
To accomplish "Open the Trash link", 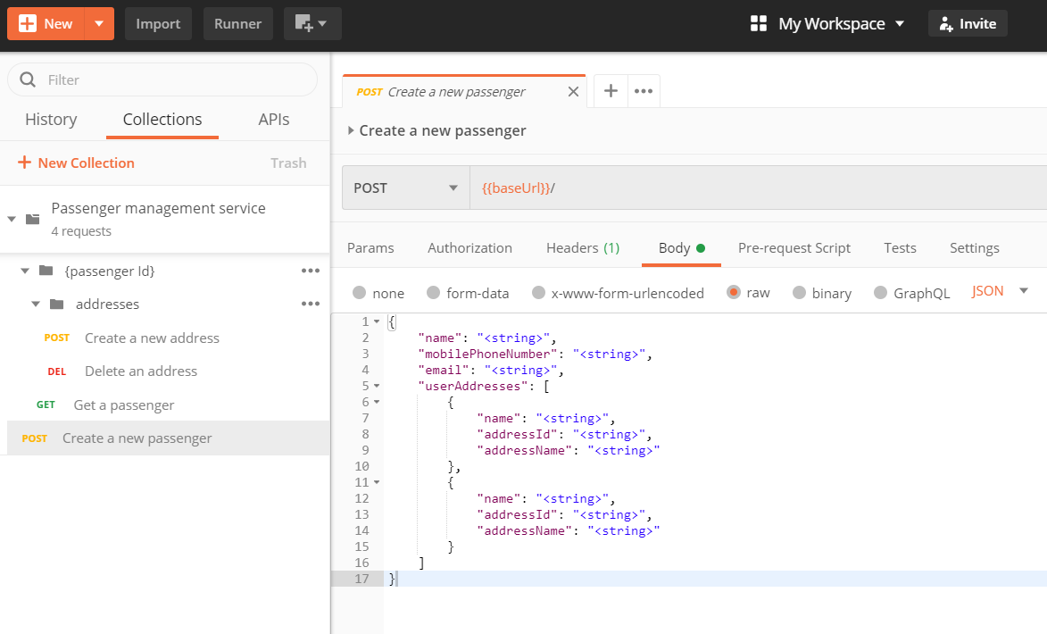I will click(288, 163).
